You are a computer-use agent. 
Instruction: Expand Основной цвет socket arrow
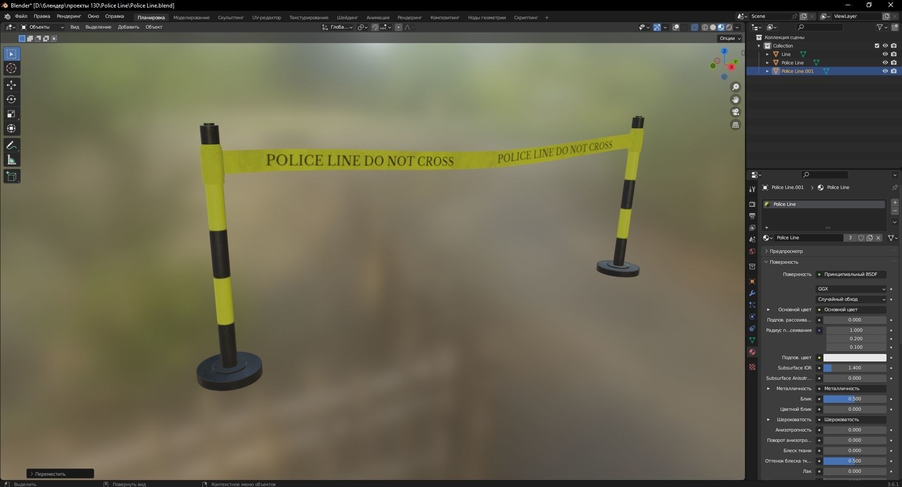769,310
